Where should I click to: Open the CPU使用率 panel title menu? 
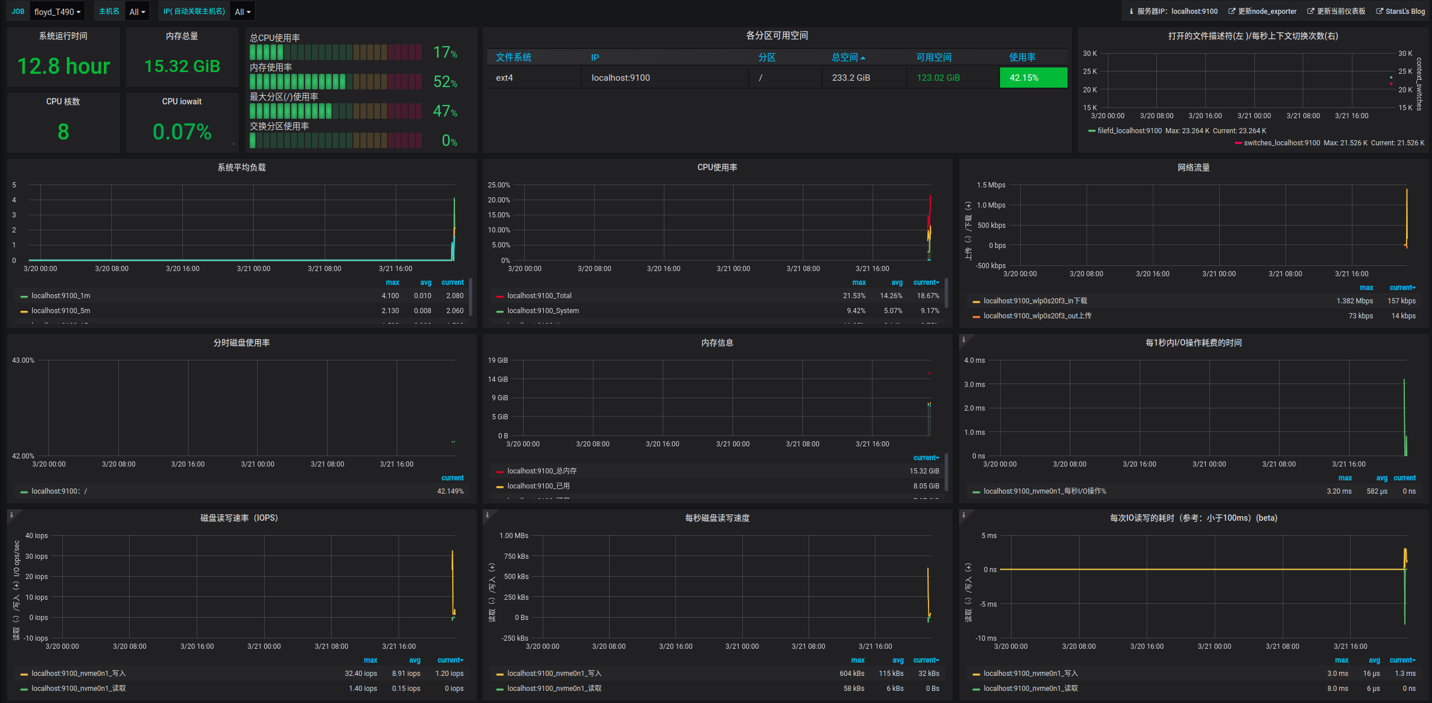(x=717, y=168)
